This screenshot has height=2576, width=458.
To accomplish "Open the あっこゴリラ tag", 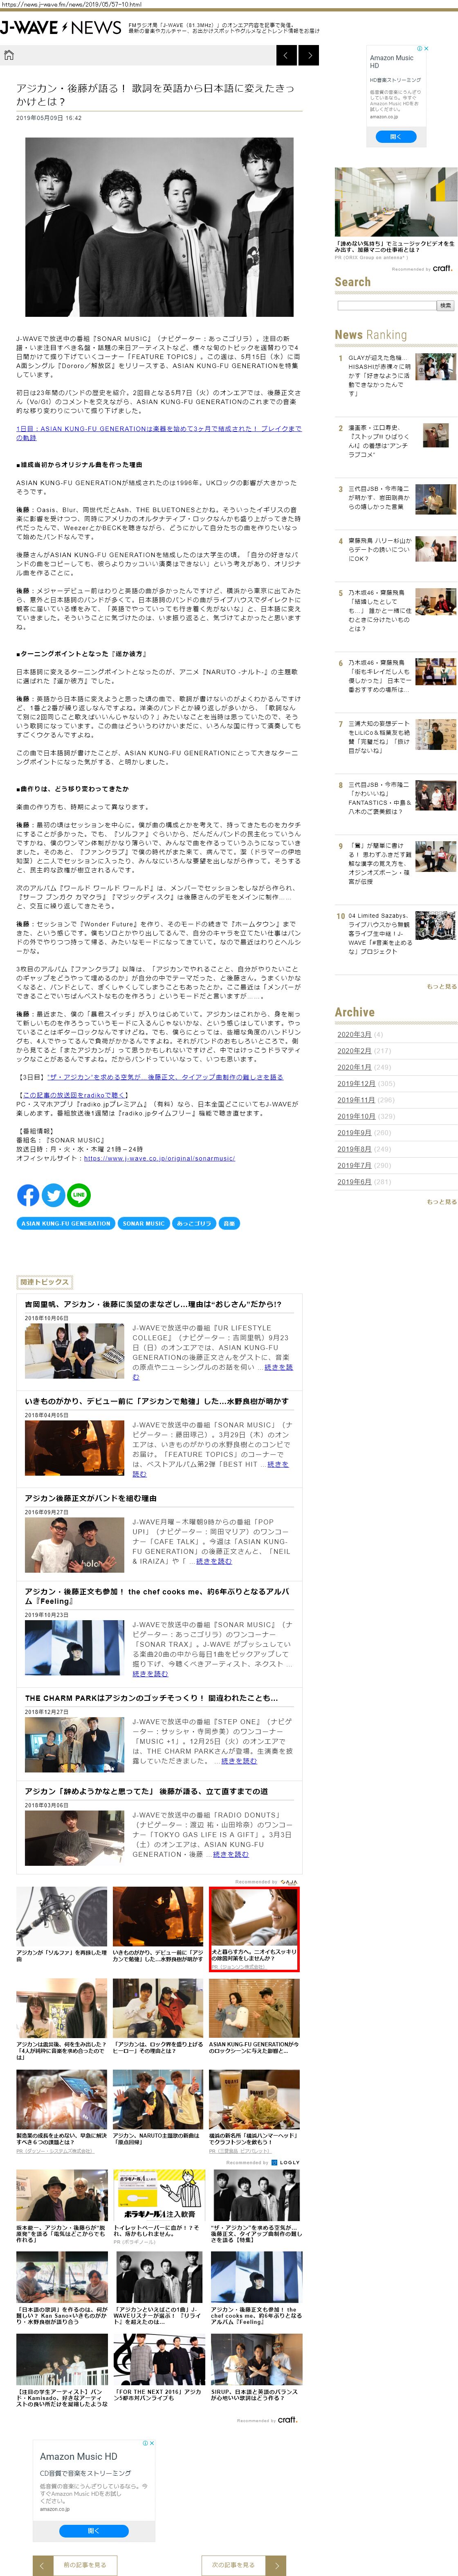I will point(194,1223).
